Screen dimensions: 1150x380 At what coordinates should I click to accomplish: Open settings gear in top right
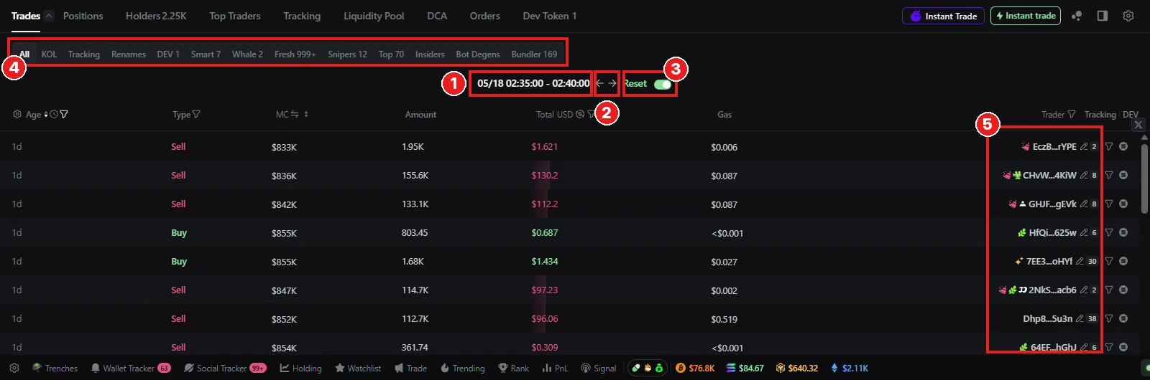tap(1128, 16)
